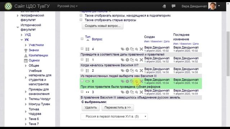The width and height of the screenshot is (230, 129).
Task: Edit question 1 via gear icon
Action: point(127,60)
